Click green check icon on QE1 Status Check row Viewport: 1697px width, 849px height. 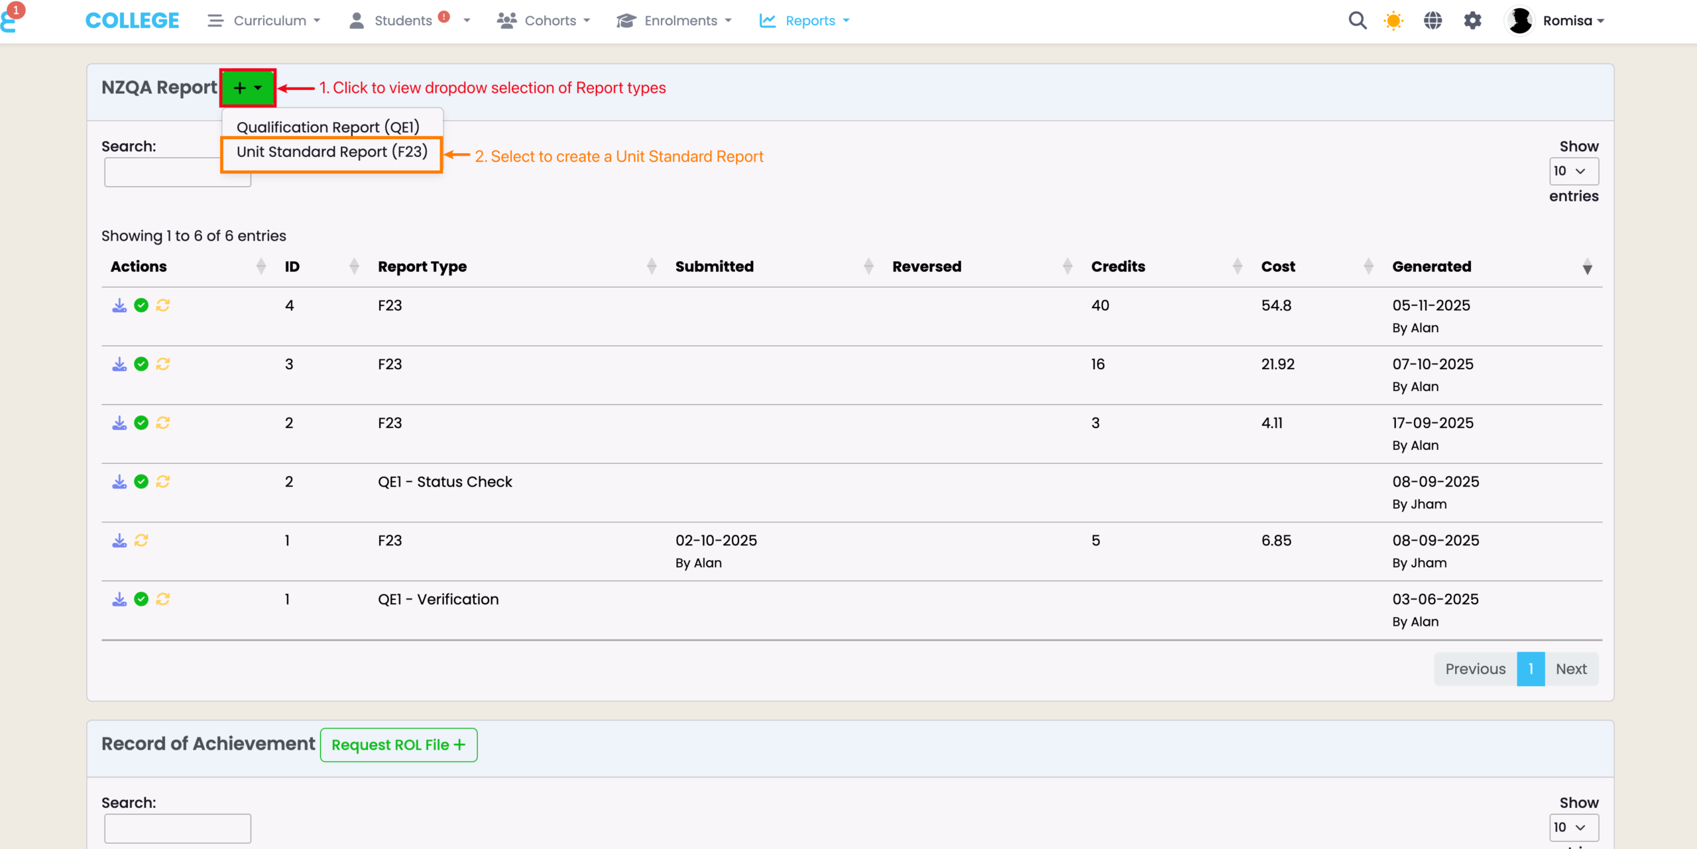tap(141, 482)
